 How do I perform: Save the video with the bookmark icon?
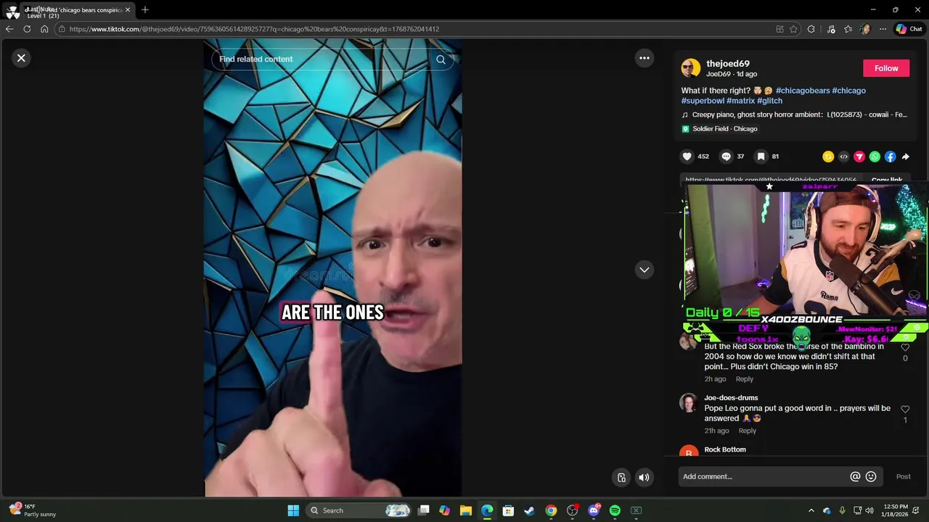pyautogui.click(x=761, y=157)
